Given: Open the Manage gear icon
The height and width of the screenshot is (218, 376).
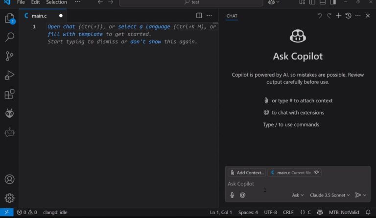Looking at the screenshot, I should (x=9, y=198).
